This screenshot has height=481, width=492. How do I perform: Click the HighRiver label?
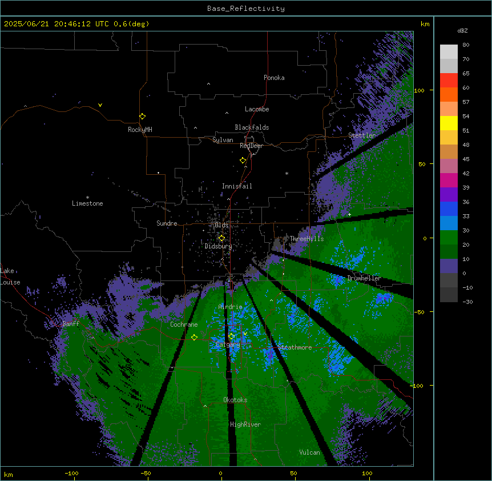245,424
